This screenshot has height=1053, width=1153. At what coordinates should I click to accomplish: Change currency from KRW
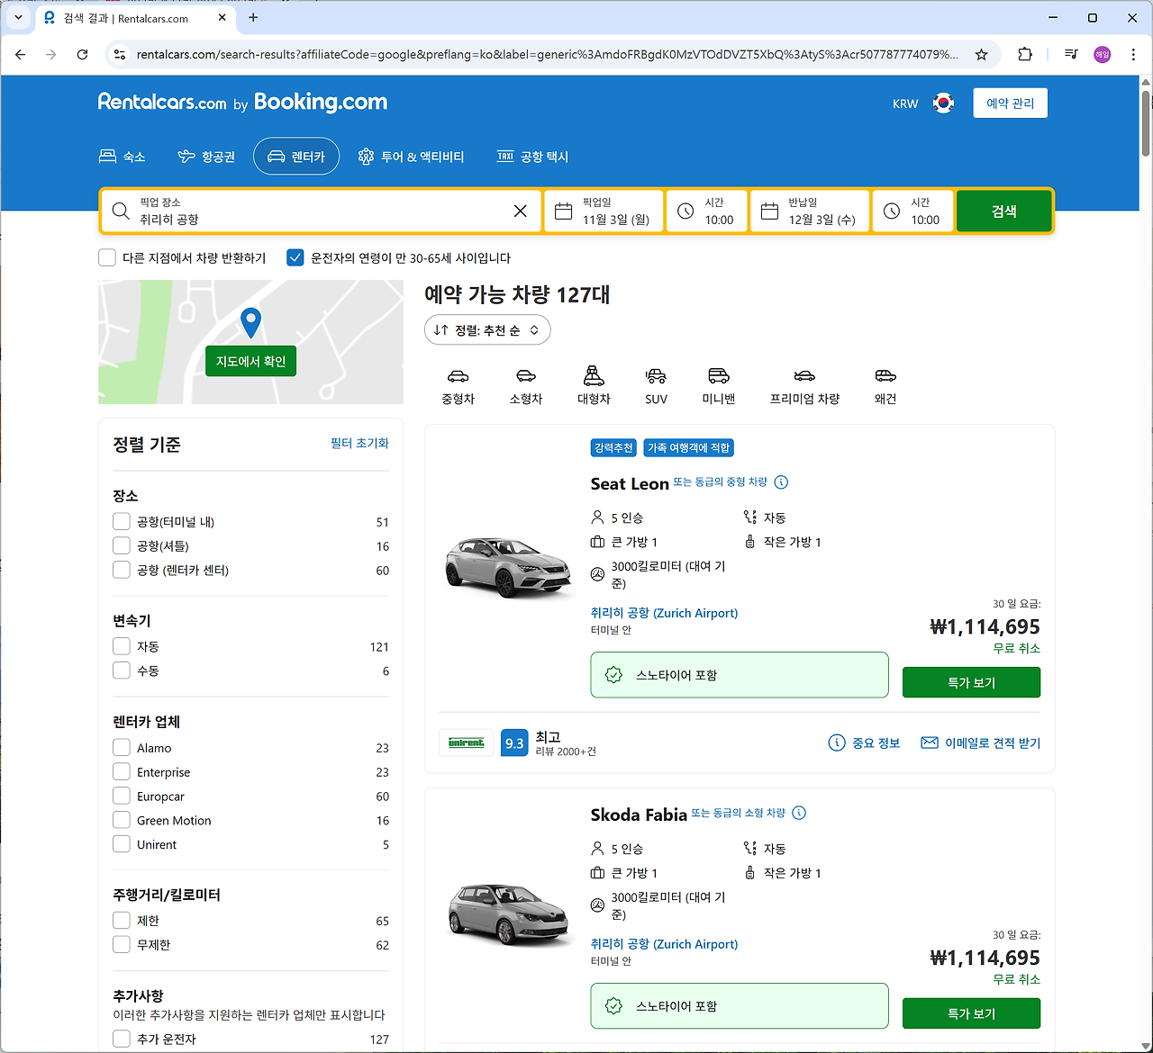click(x=905, y=103)
